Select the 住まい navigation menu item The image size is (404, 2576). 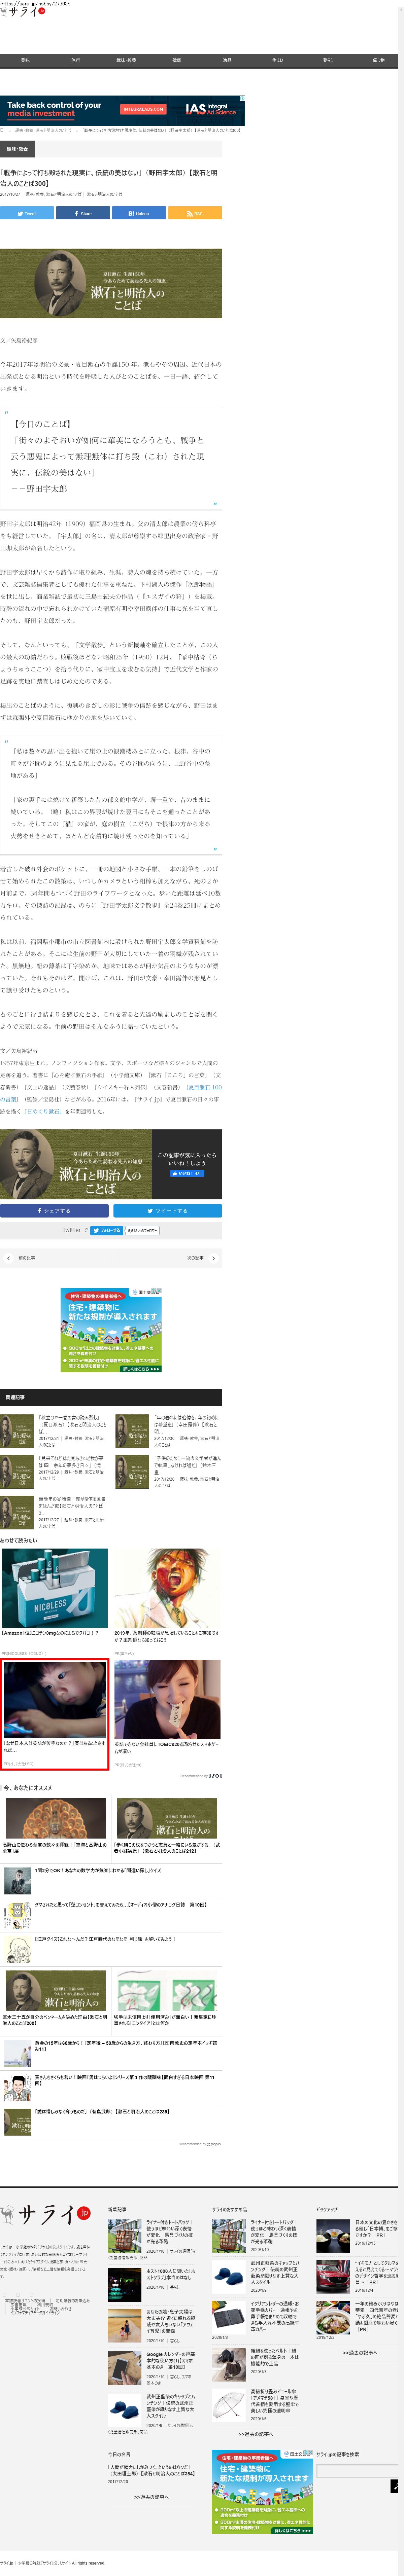coord(277,60)
